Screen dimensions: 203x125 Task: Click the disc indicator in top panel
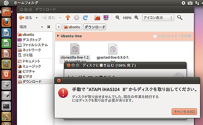(183, 3)
